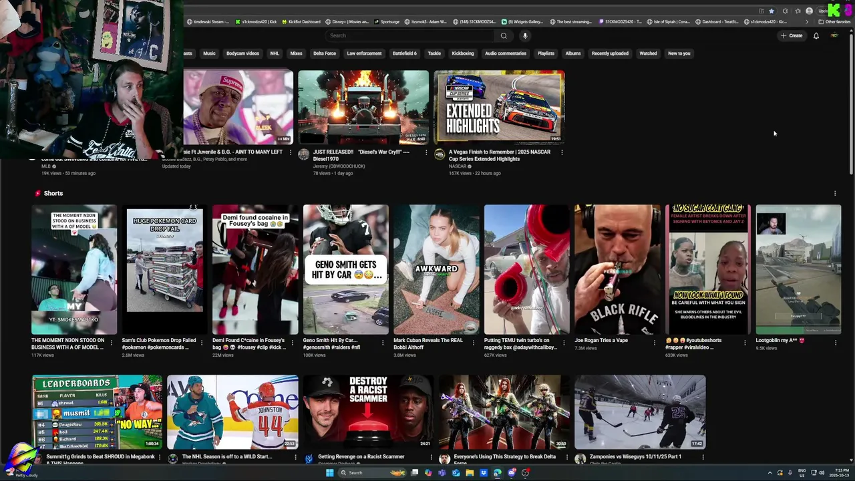Open options for Zamponies vs Wiseguys video
This screenshot has width=855, height=481.
click(x=703, y=457)
